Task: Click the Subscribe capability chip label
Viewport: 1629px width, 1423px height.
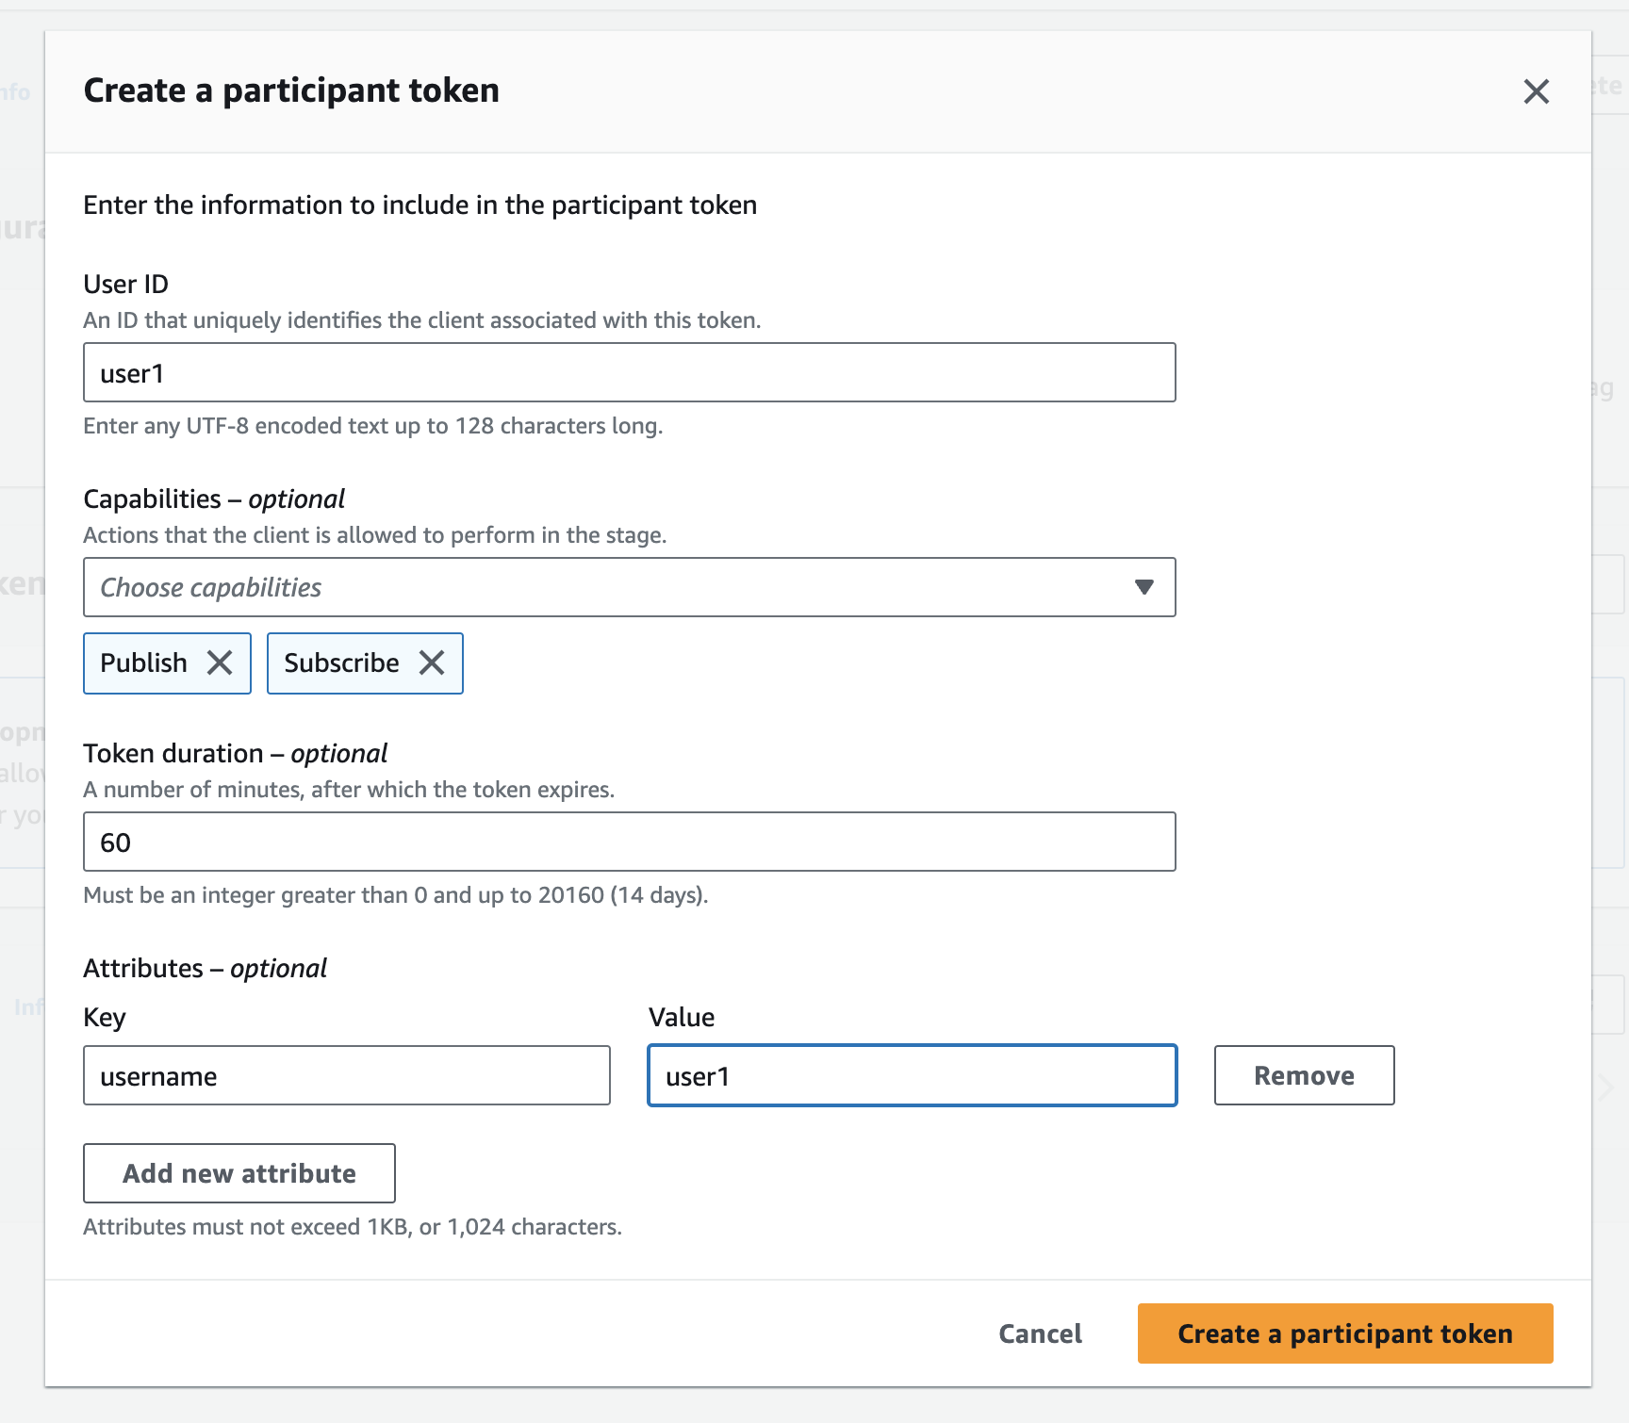Action: [341, 663]
